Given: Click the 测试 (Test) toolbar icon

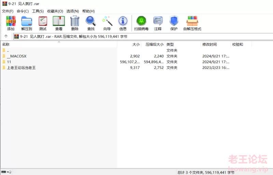Looking at the screenshot, I should coord(43,21).
